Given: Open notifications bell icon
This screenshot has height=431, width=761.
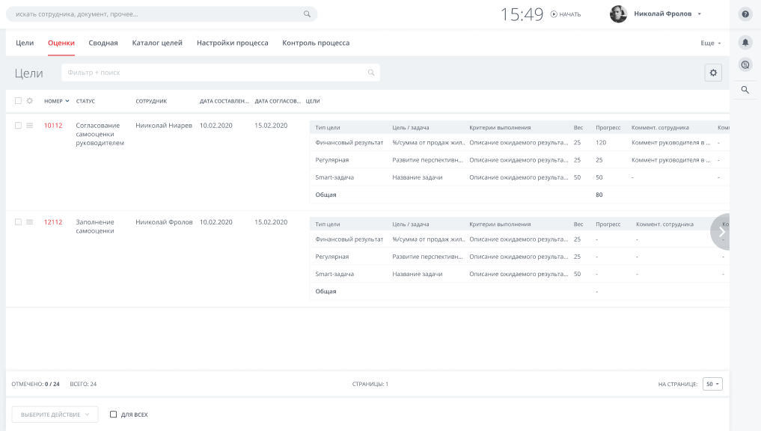Looking at the screenshot, I should coord(745,43).
